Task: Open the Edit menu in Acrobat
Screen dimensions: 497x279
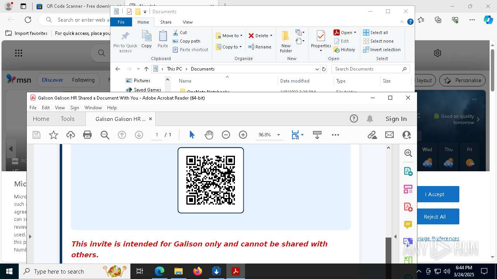Action: 46,108
